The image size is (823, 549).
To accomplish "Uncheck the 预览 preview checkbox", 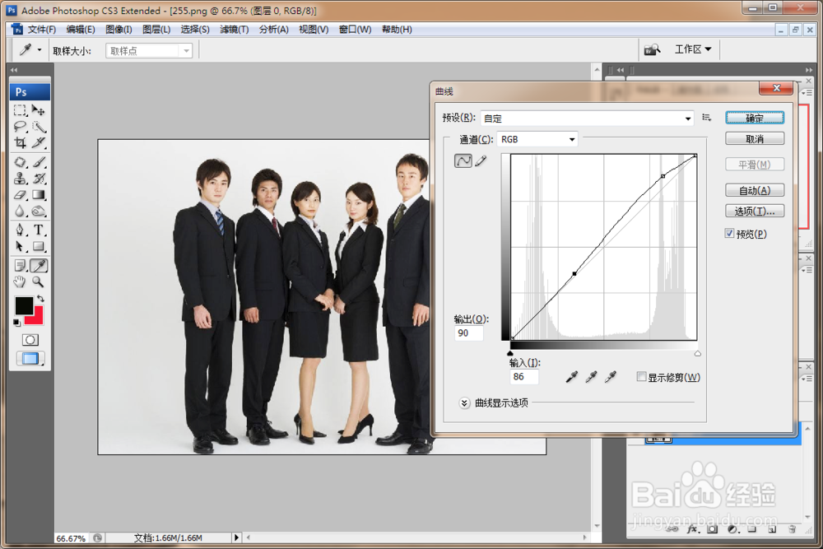I will [x=729, y=233].
